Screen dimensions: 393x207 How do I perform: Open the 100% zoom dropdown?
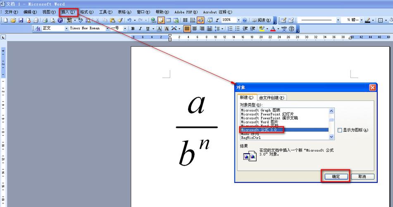pos(238,20)
